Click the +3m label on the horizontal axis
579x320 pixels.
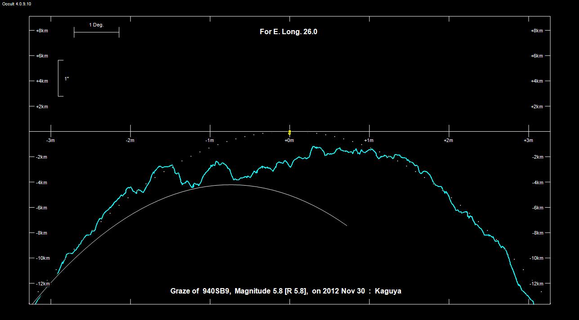(528, 140)
